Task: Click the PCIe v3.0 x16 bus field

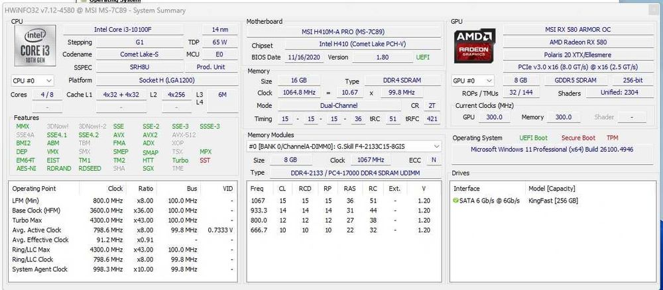Action: tap(577, 67)
